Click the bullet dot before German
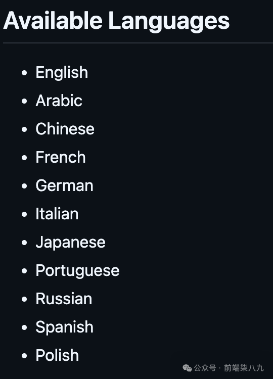This screenshot has height=379, width=273. tap(24, 186)
